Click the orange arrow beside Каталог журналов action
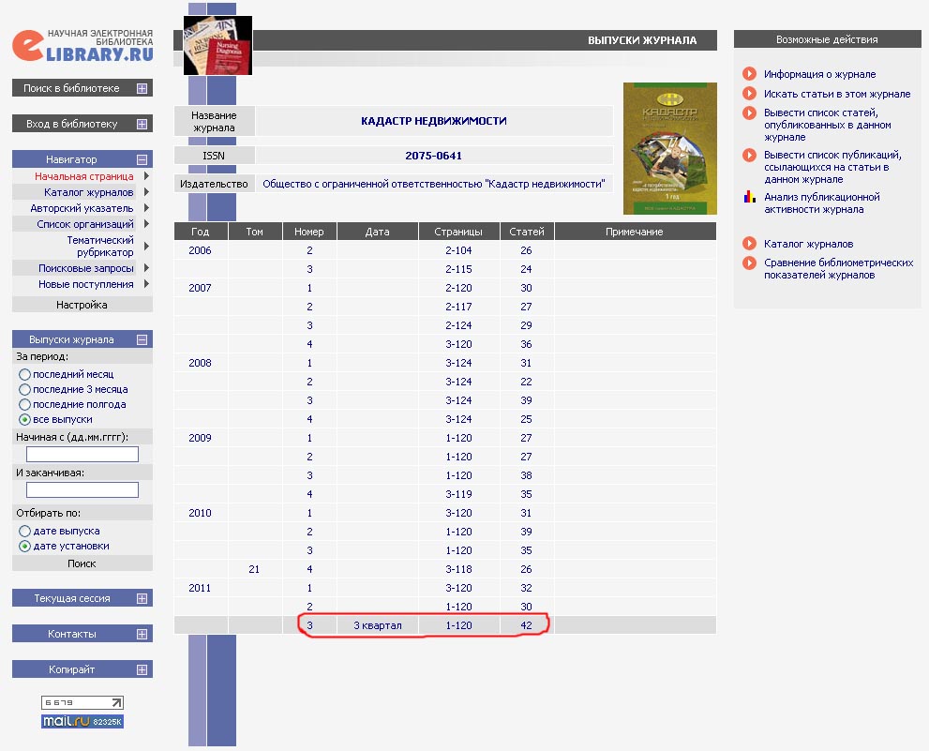 point(749,243)
